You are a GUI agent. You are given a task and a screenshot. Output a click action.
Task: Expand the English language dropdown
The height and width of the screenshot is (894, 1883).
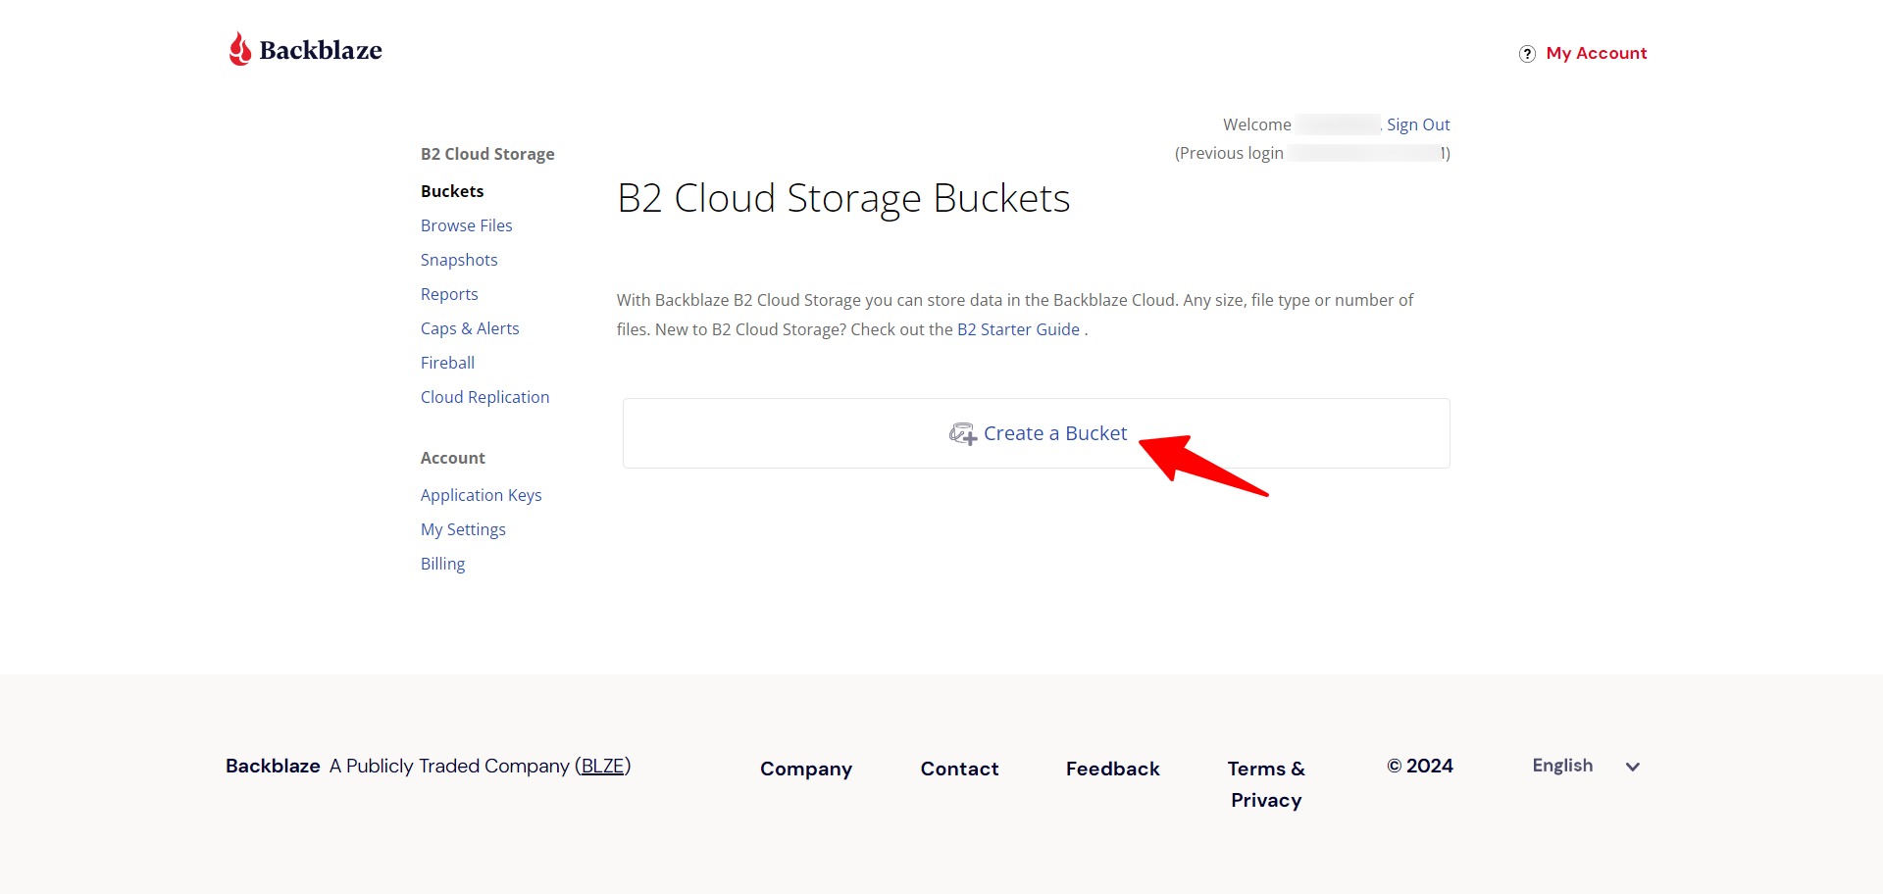click(1586, 766)
